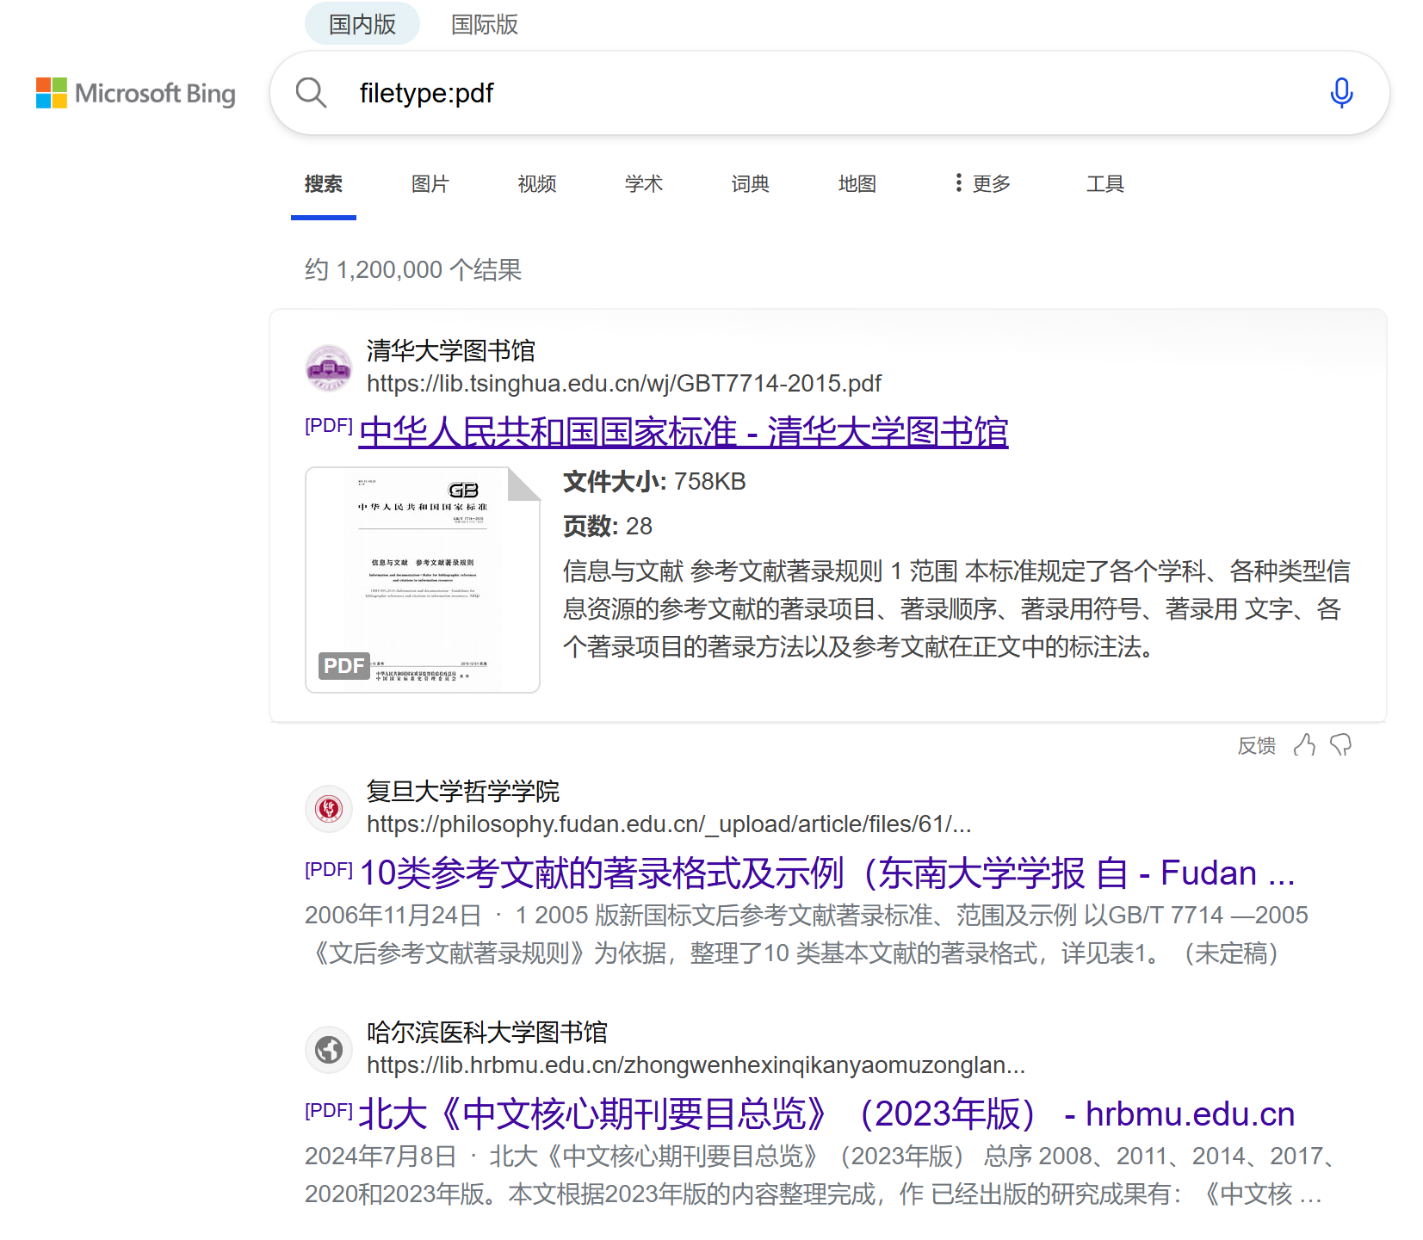Image resolution: width=1423 pixels, height=1240 pixels.
Task: Click the 页数: 28 text
Action: tap(608, 526)
